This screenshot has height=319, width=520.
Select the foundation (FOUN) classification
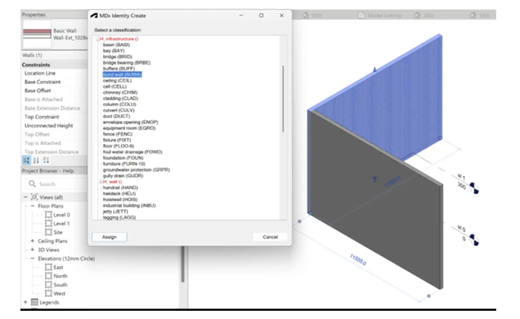click(123, 158)
